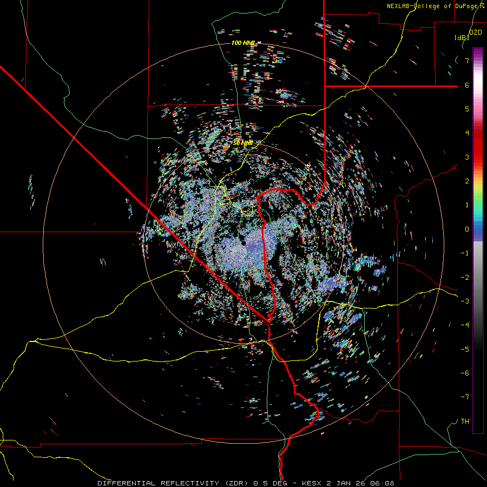The height and width of the screenshot is (487, 487).
Task: Click the [dB] units label
Action: coord(462,37)
